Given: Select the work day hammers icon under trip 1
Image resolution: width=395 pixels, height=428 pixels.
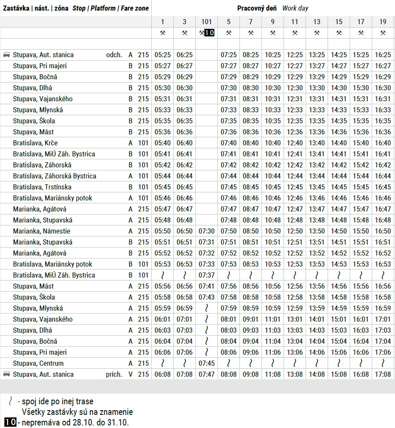Looking at the screenshot, I should (x=162, y=33).
